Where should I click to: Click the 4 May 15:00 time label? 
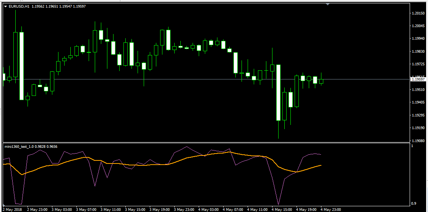pyautogui.click(x=282, y=210)
